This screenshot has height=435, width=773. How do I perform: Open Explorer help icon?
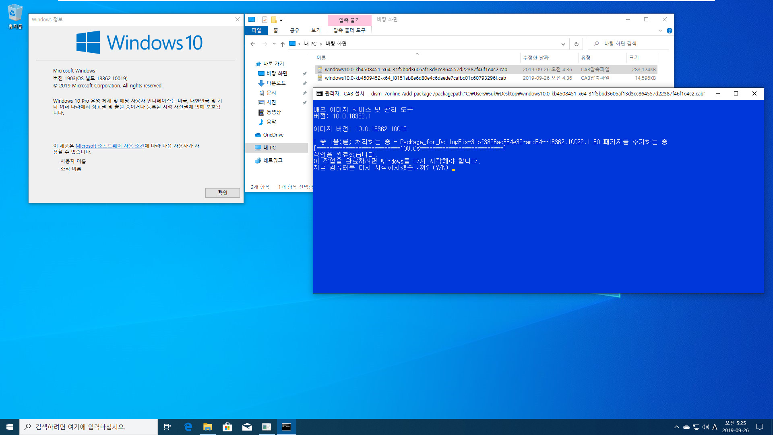coord(669,31)
